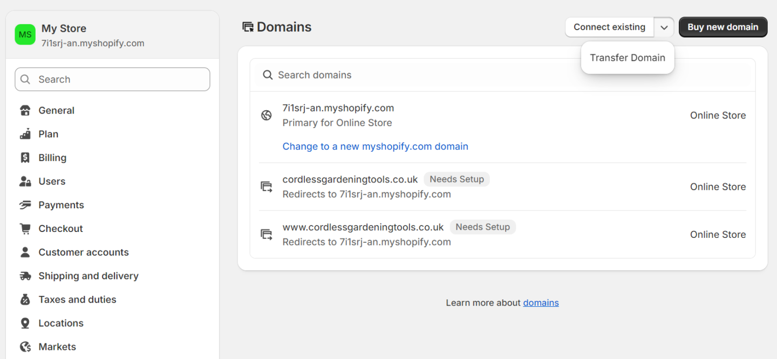
Task: Click the Shipping and delivery truck icon
Action: (x=25, y=276)
